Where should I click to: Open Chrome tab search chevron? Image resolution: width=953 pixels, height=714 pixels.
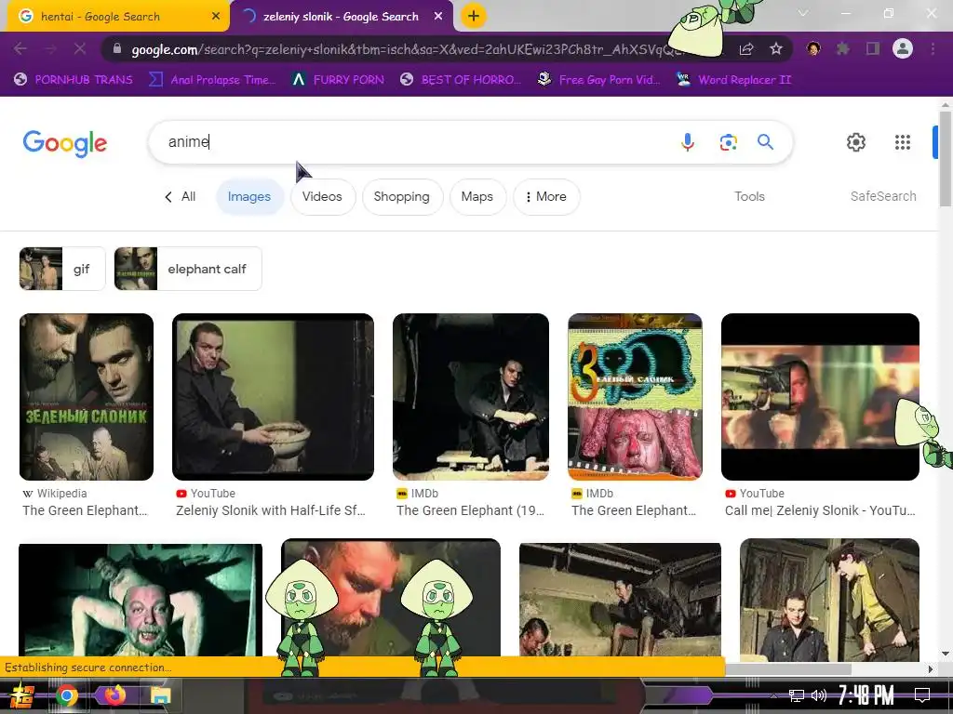point(803,13)
